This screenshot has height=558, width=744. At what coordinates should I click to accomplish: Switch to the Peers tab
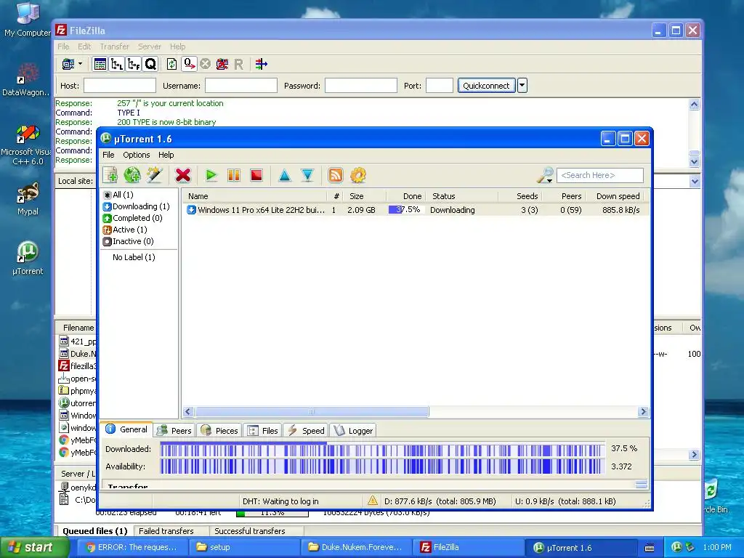pyautogui.click(x=174, y=430)
